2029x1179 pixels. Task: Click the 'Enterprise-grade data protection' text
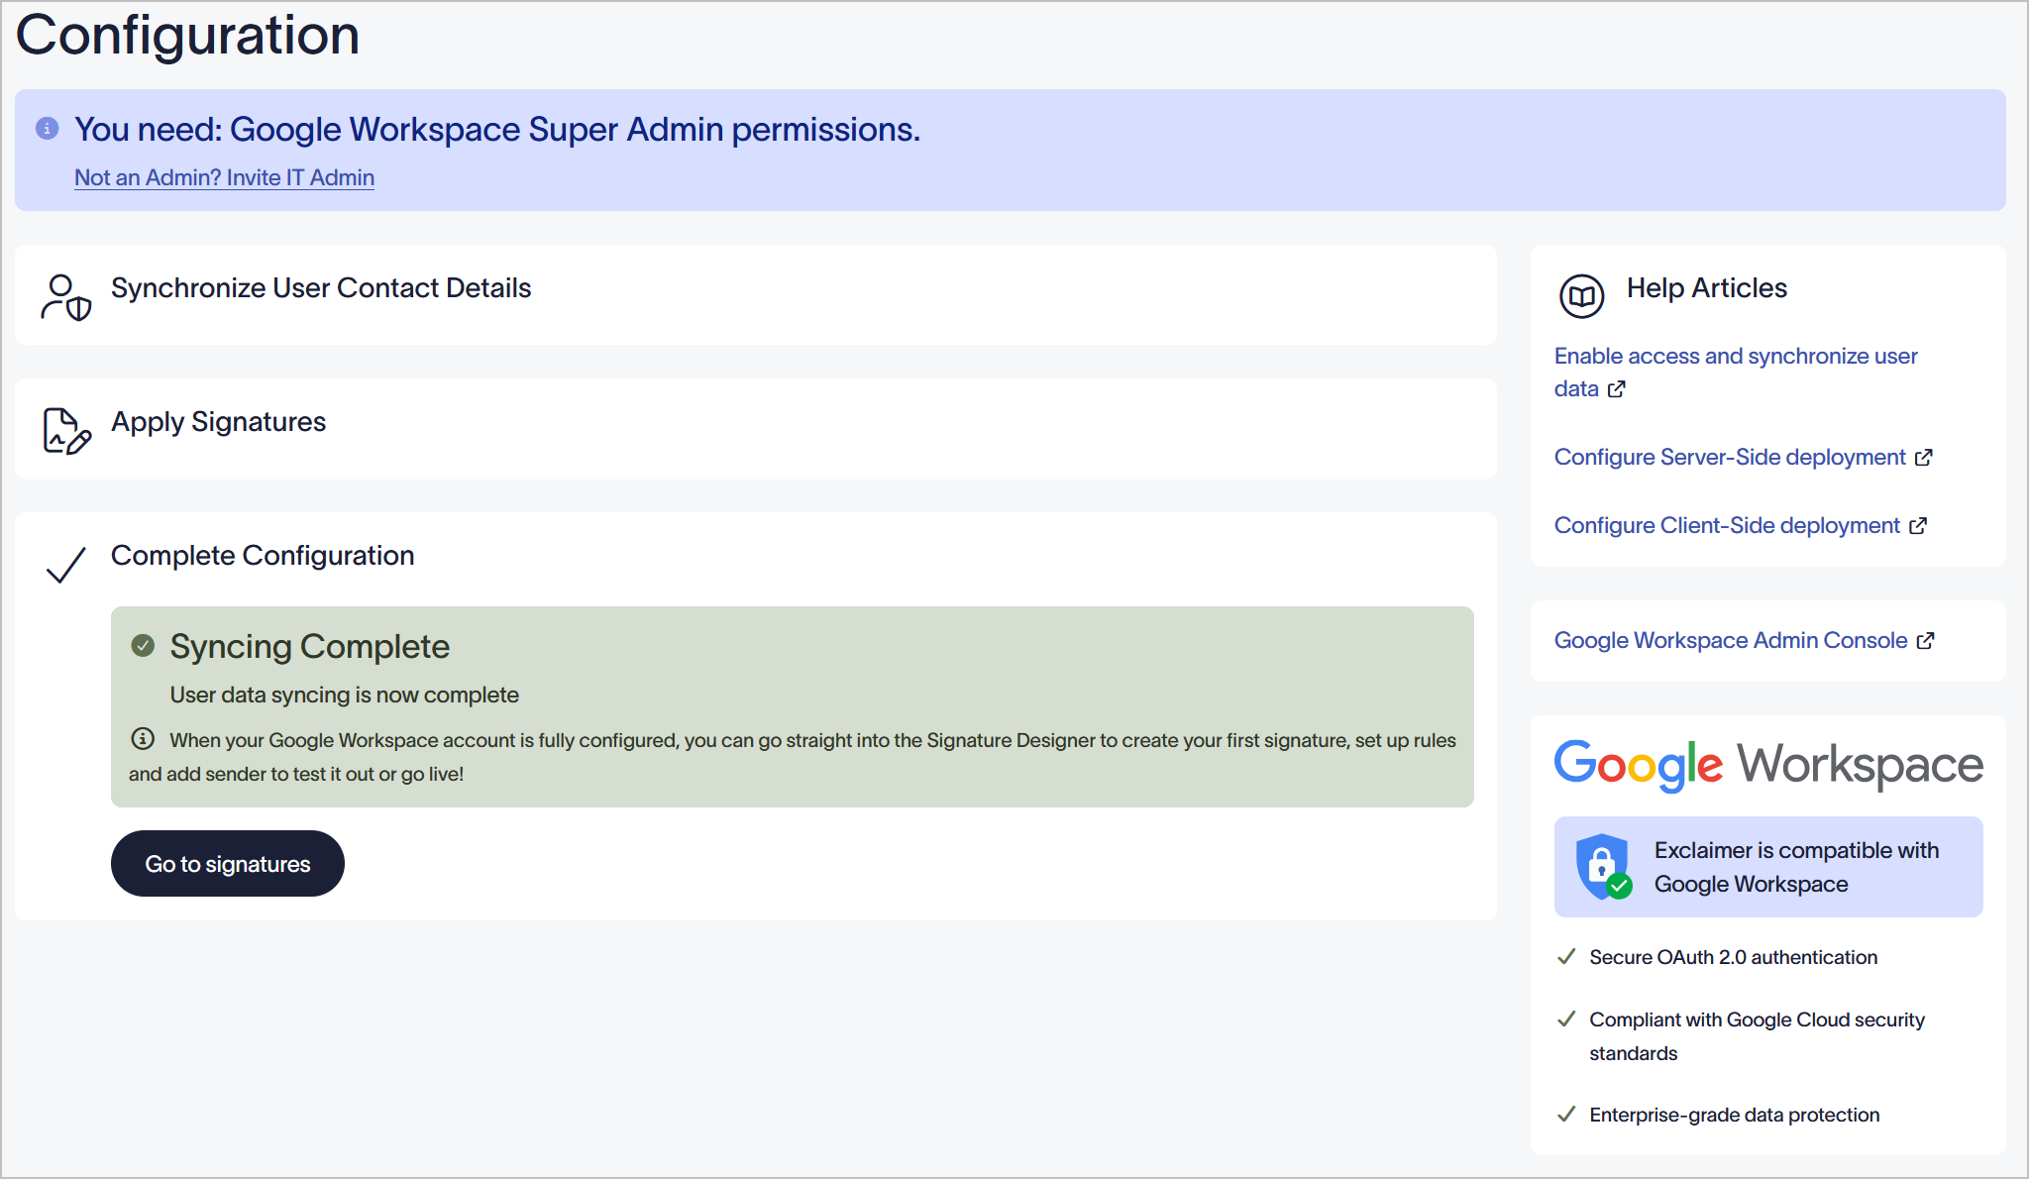[x=1735, y=1115]
